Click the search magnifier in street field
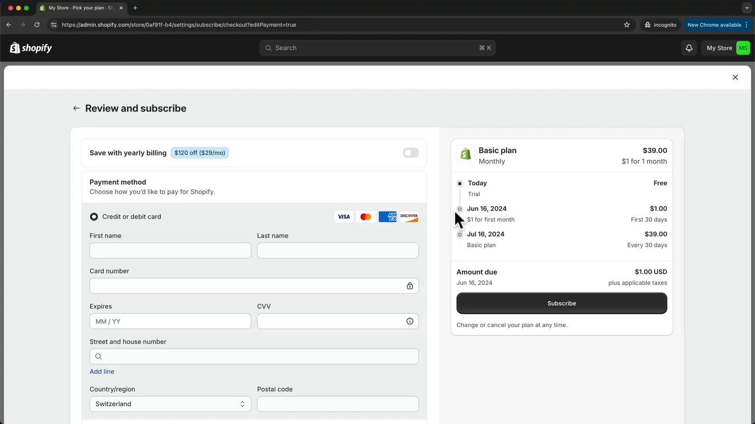Image resolution: width=755 pixels, height=424 pixels. (x=99, y=357)
